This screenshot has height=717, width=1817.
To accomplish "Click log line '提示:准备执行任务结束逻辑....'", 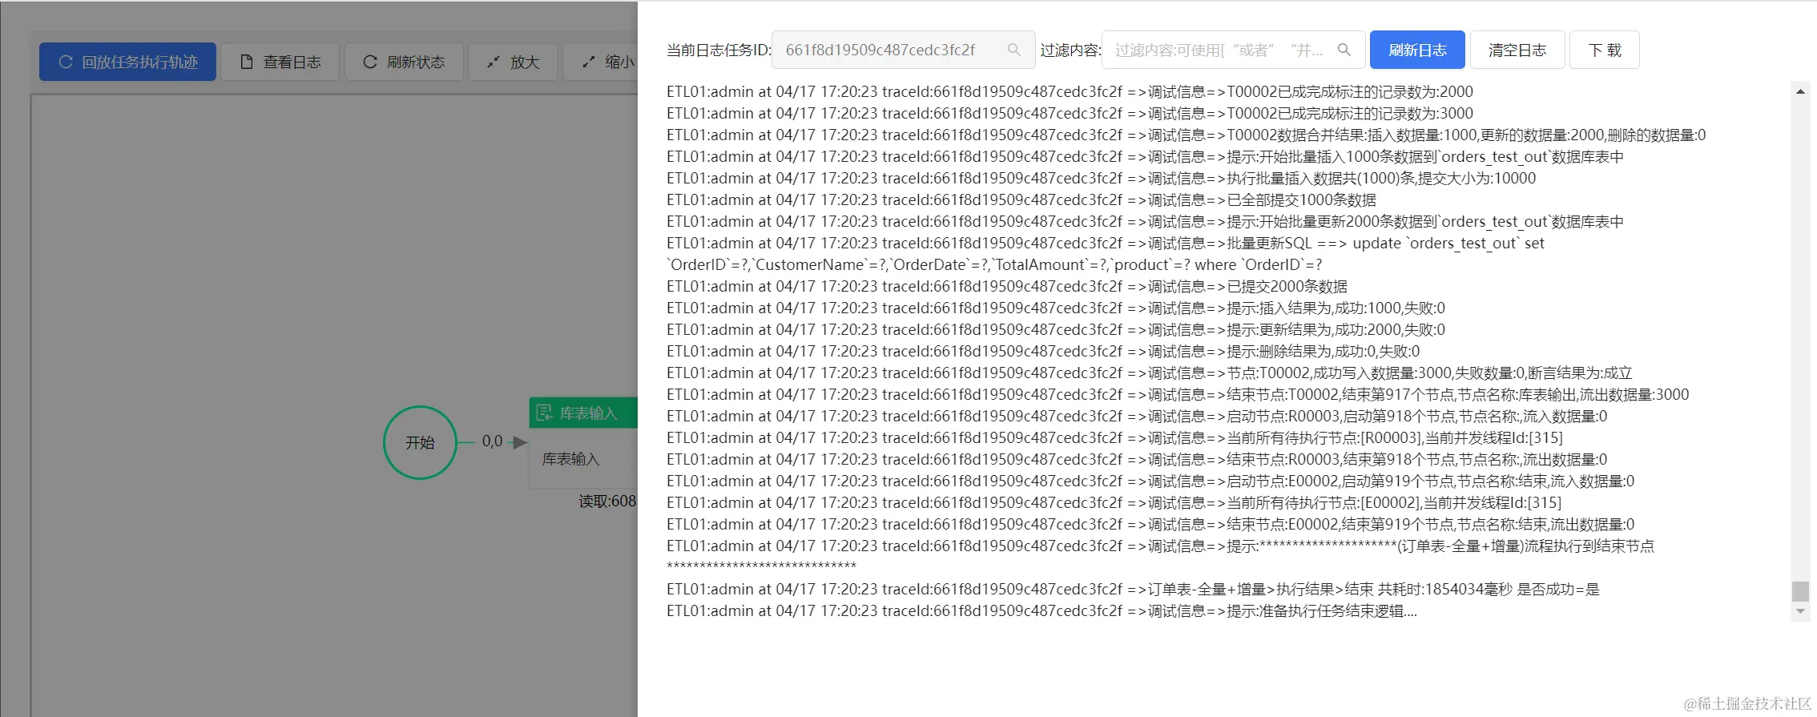I will point(1041,610).
